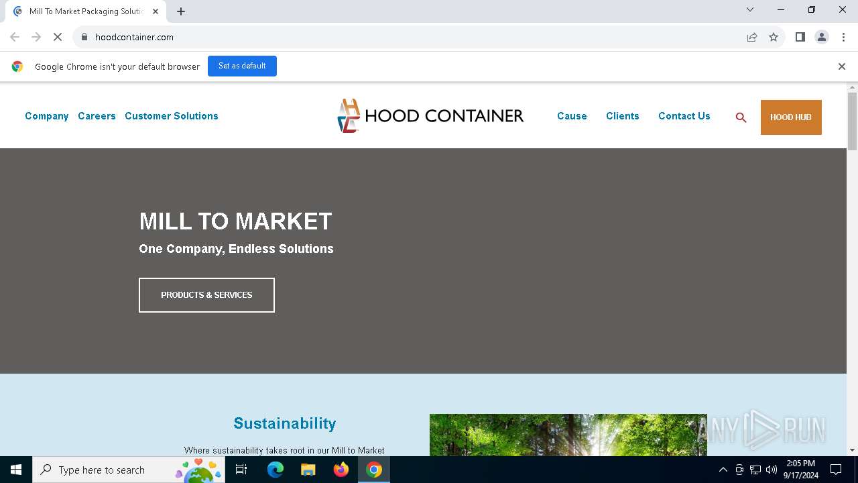
Task: Open the Cause menu item
Action: pyautogui.click(x=572, y=116)
